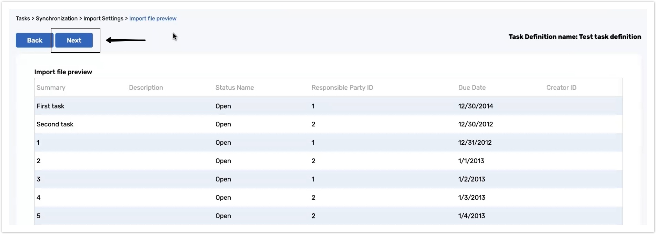
Task: Click the Creator ID column header
Action: (x=561, y=88)
